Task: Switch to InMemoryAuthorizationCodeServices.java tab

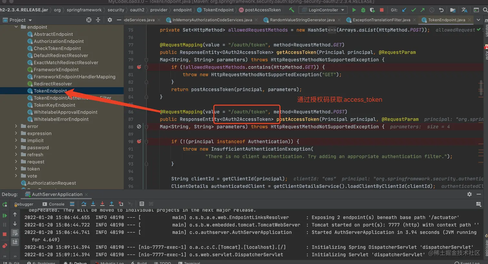Action: click(x=212, y=20)
